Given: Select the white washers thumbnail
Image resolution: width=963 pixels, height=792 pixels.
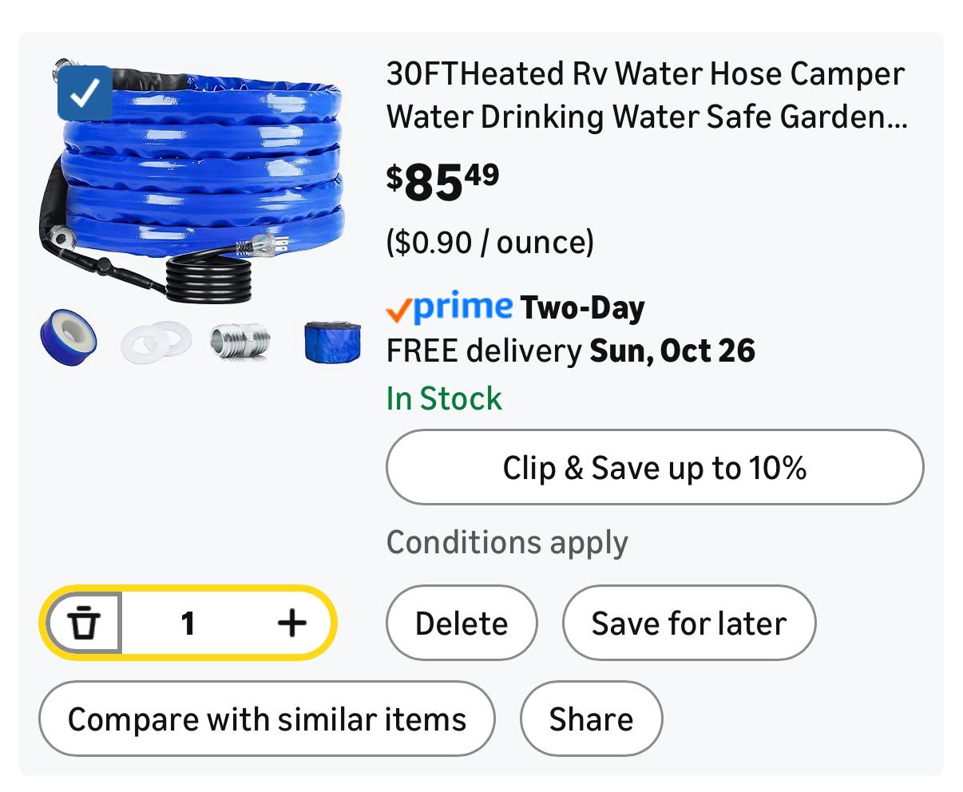Looking at the screenshot, I should [x=156, y=342].
